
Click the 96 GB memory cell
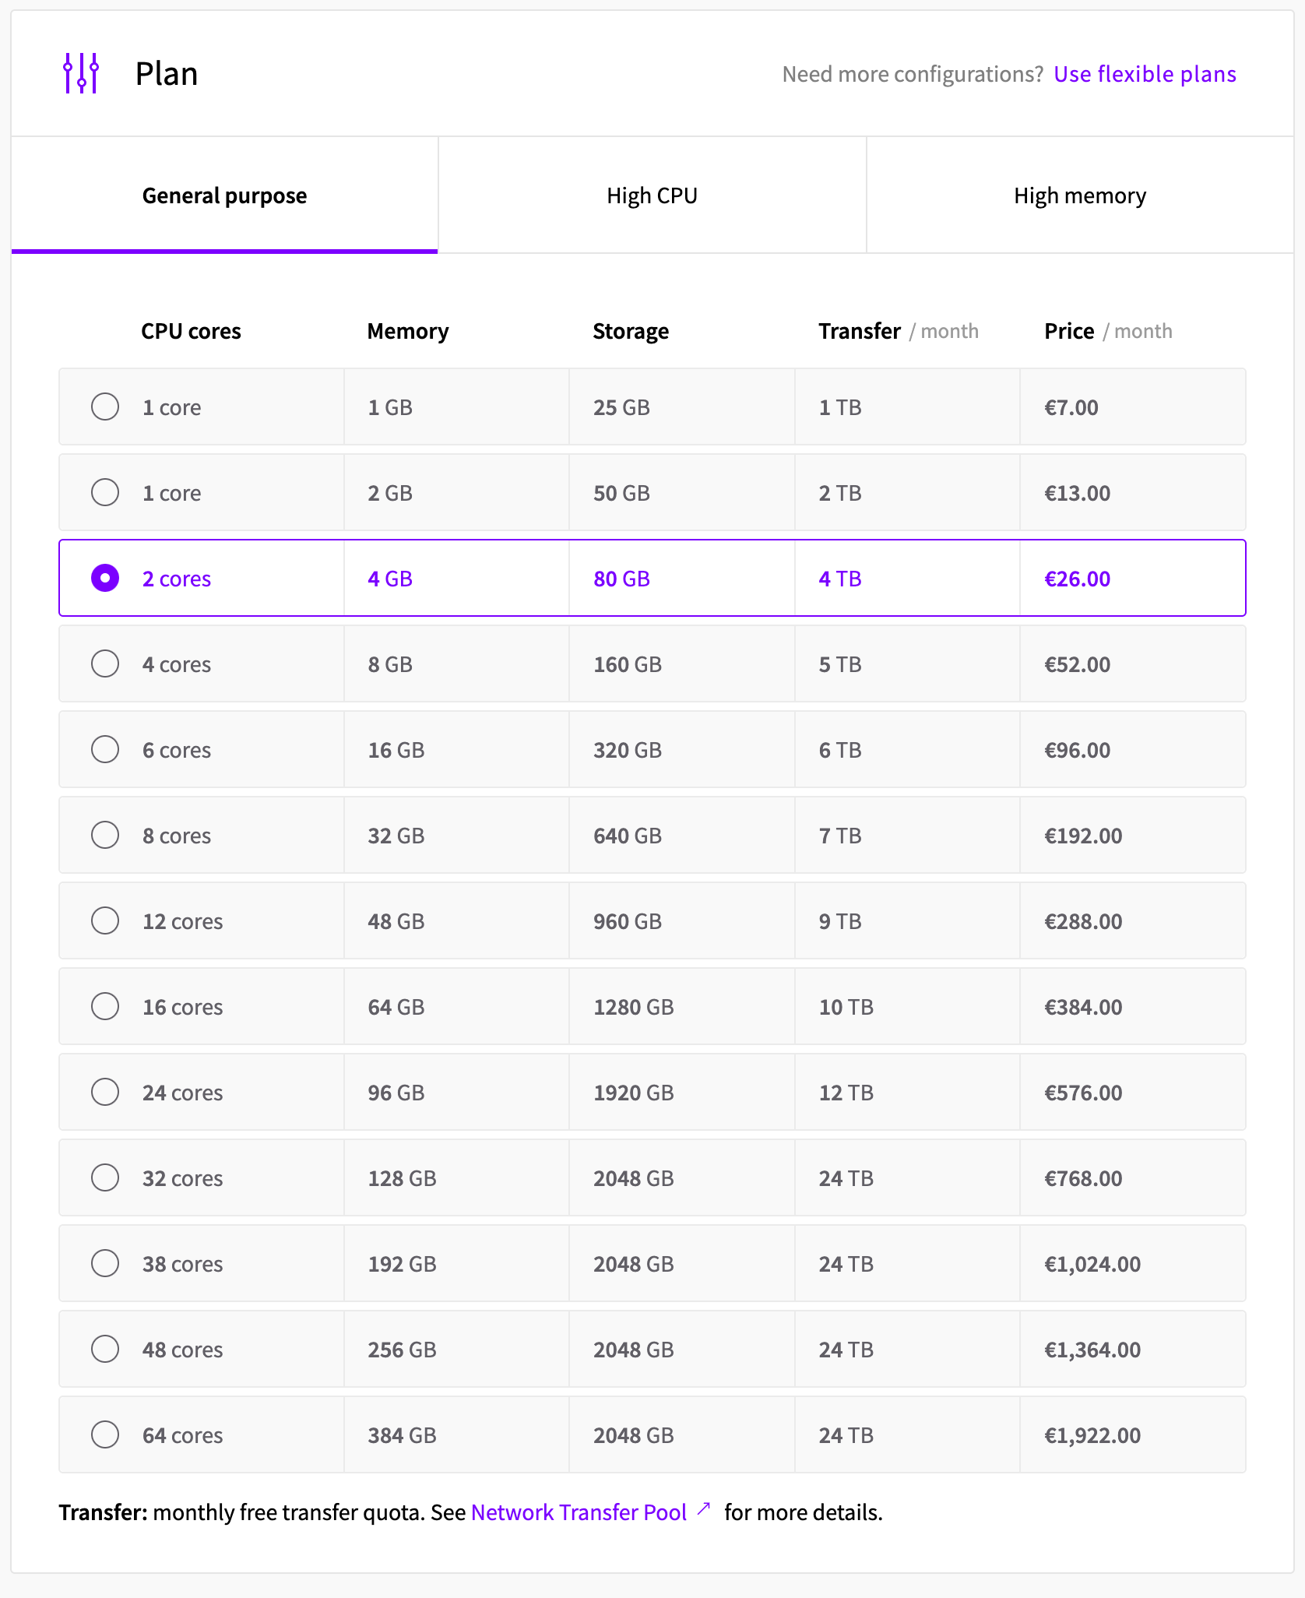456,1092
